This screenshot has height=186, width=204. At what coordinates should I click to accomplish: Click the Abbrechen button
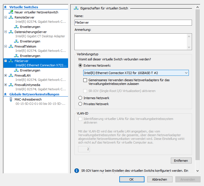(x=160, y=179)
